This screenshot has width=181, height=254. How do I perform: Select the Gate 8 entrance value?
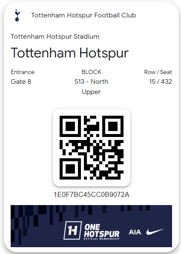tap(21, 82)
